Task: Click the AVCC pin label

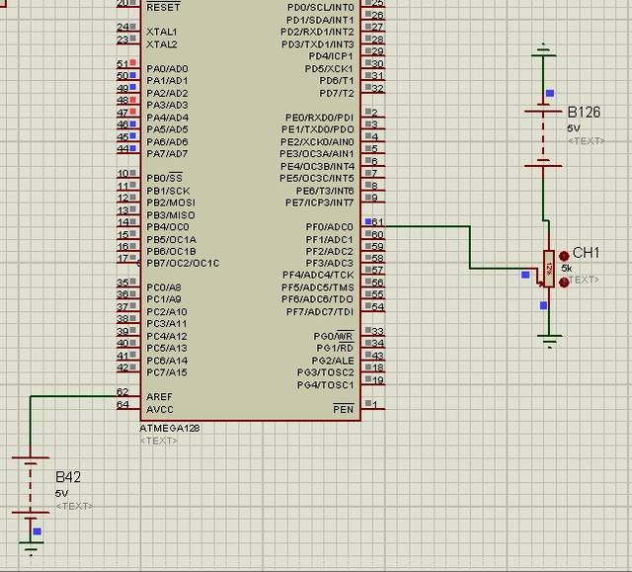Action: [160, 409]
